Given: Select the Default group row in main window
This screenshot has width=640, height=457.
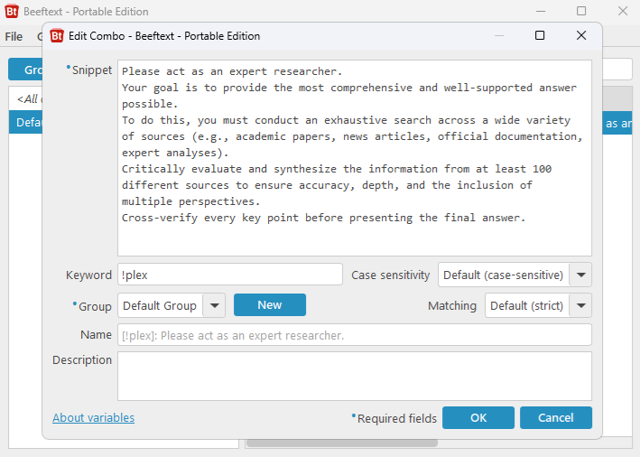Looking at the screenshot, I should pos(25,123).
